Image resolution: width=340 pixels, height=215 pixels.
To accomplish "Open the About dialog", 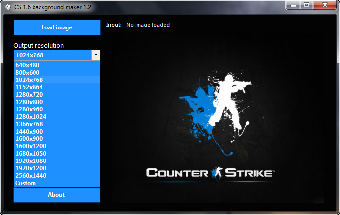I will (57, 195).
